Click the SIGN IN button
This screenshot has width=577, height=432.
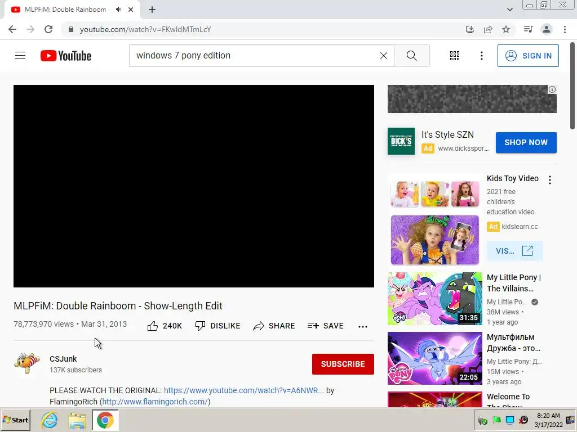[527, 56]
